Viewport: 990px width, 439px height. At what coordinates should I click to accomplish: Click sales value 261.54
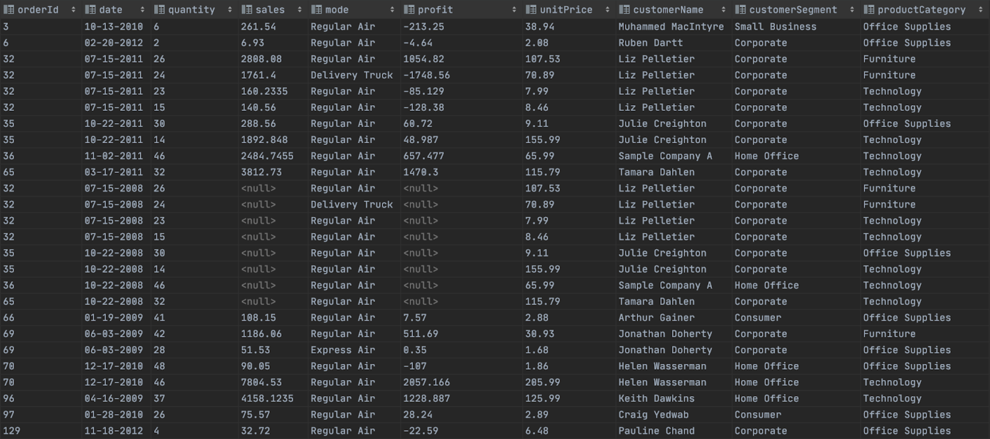[258, 26]
